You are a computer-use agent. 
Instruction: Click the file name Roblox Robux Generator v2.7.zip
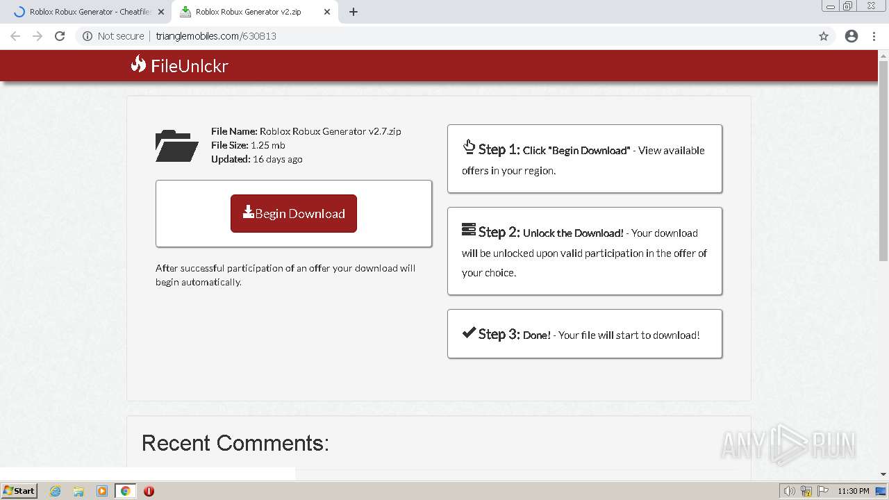pyautogui.click(x=330, y=131)
